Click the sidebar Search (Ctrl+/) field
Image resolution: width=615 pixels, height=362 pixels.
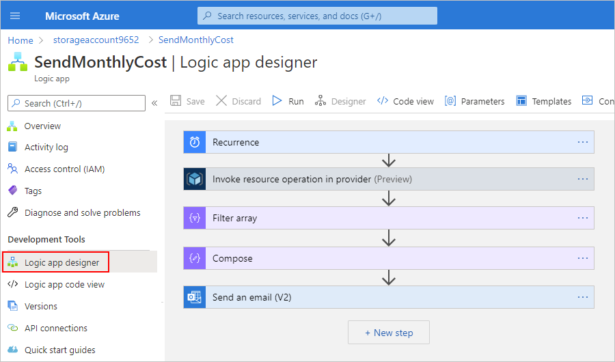77,103
